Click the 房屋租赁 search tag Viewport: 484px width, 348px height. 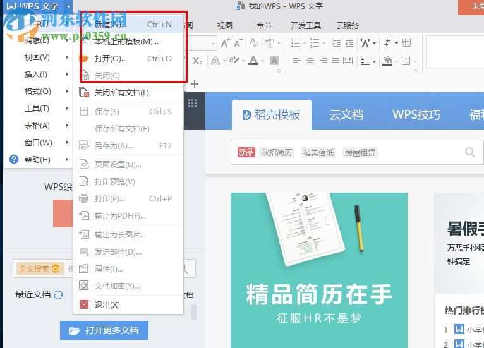tap(360, 152)
